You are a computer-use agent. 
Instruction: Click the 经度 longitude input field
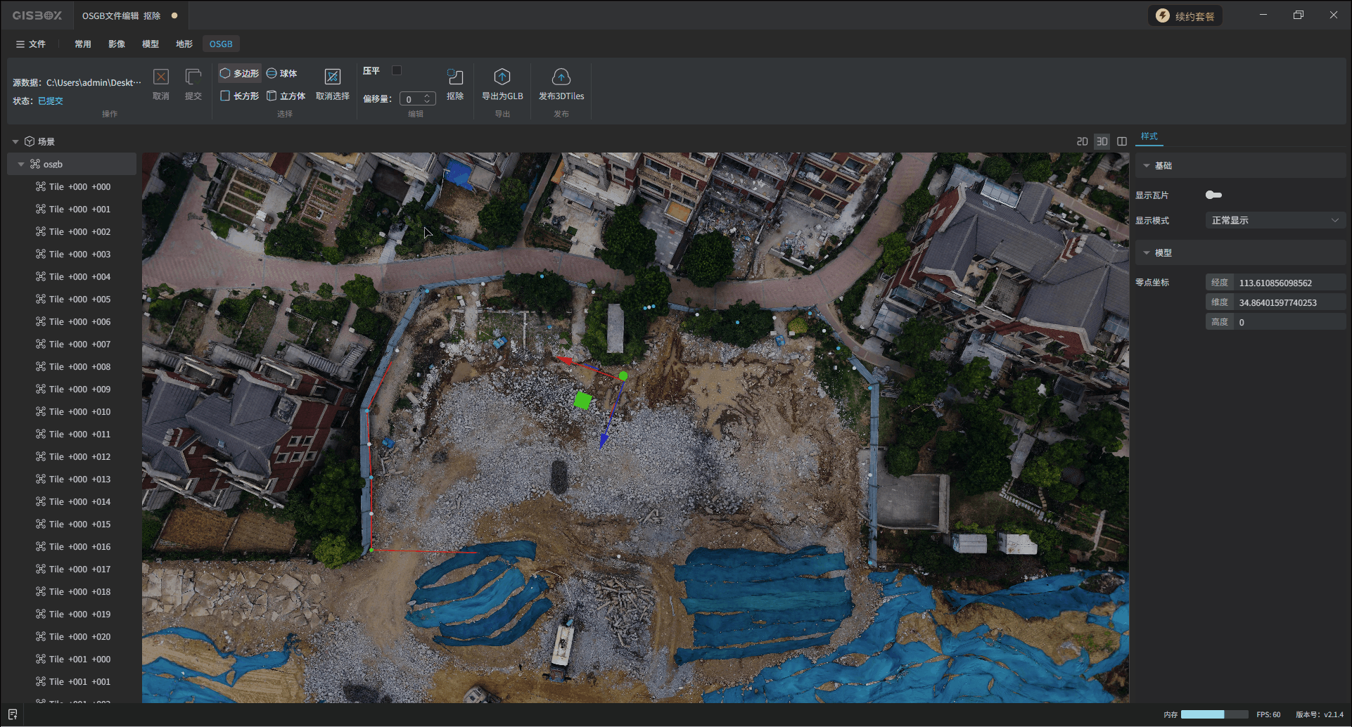coord(1289,283)
